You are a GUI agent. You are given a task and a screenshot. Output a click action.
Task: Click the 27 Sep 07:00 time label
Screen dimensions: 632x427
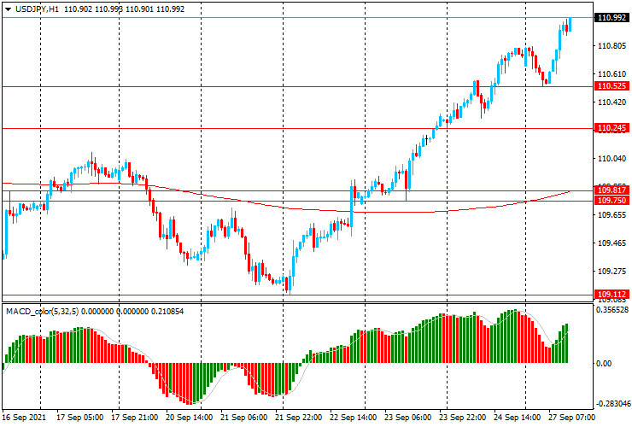(571, 418)
